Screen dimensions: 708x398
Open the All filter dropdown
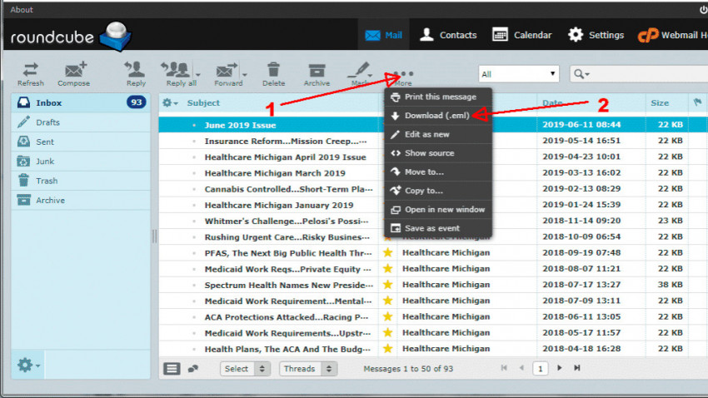(x=518, y=74)
